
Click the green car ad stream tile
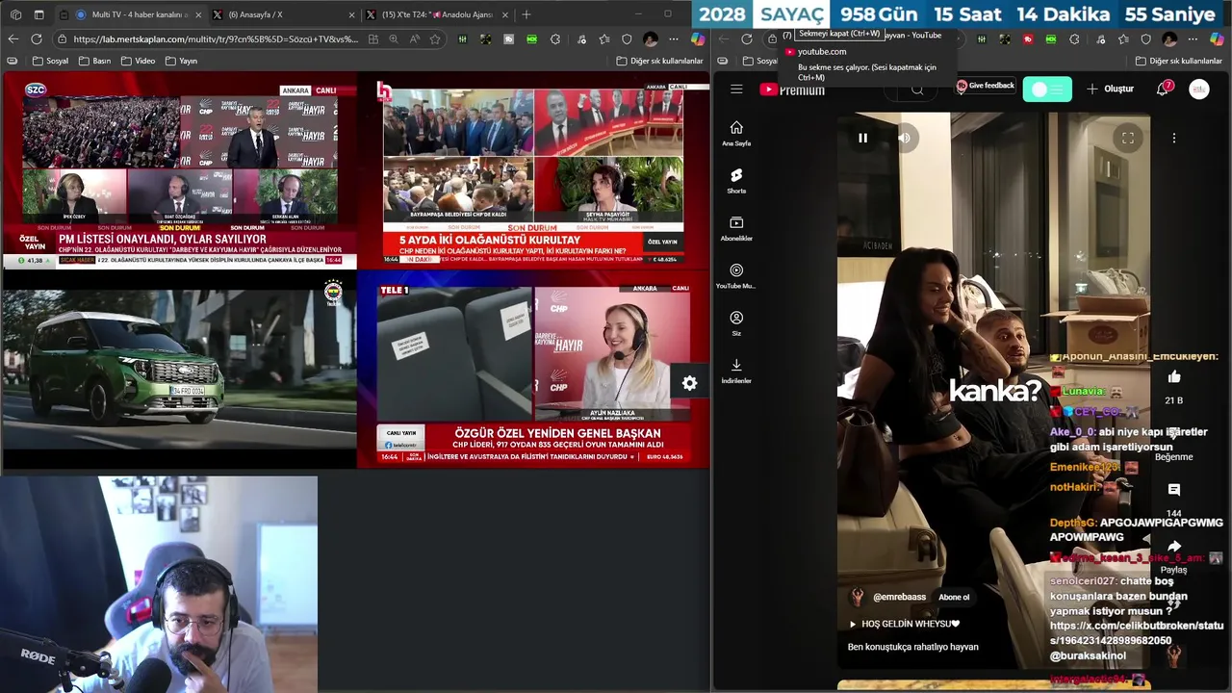click(x=179, y=371)
